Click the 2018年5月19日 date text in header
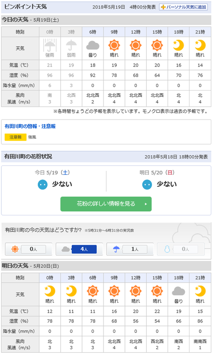This screenshot has width=214, height=355. click(109, 7)
